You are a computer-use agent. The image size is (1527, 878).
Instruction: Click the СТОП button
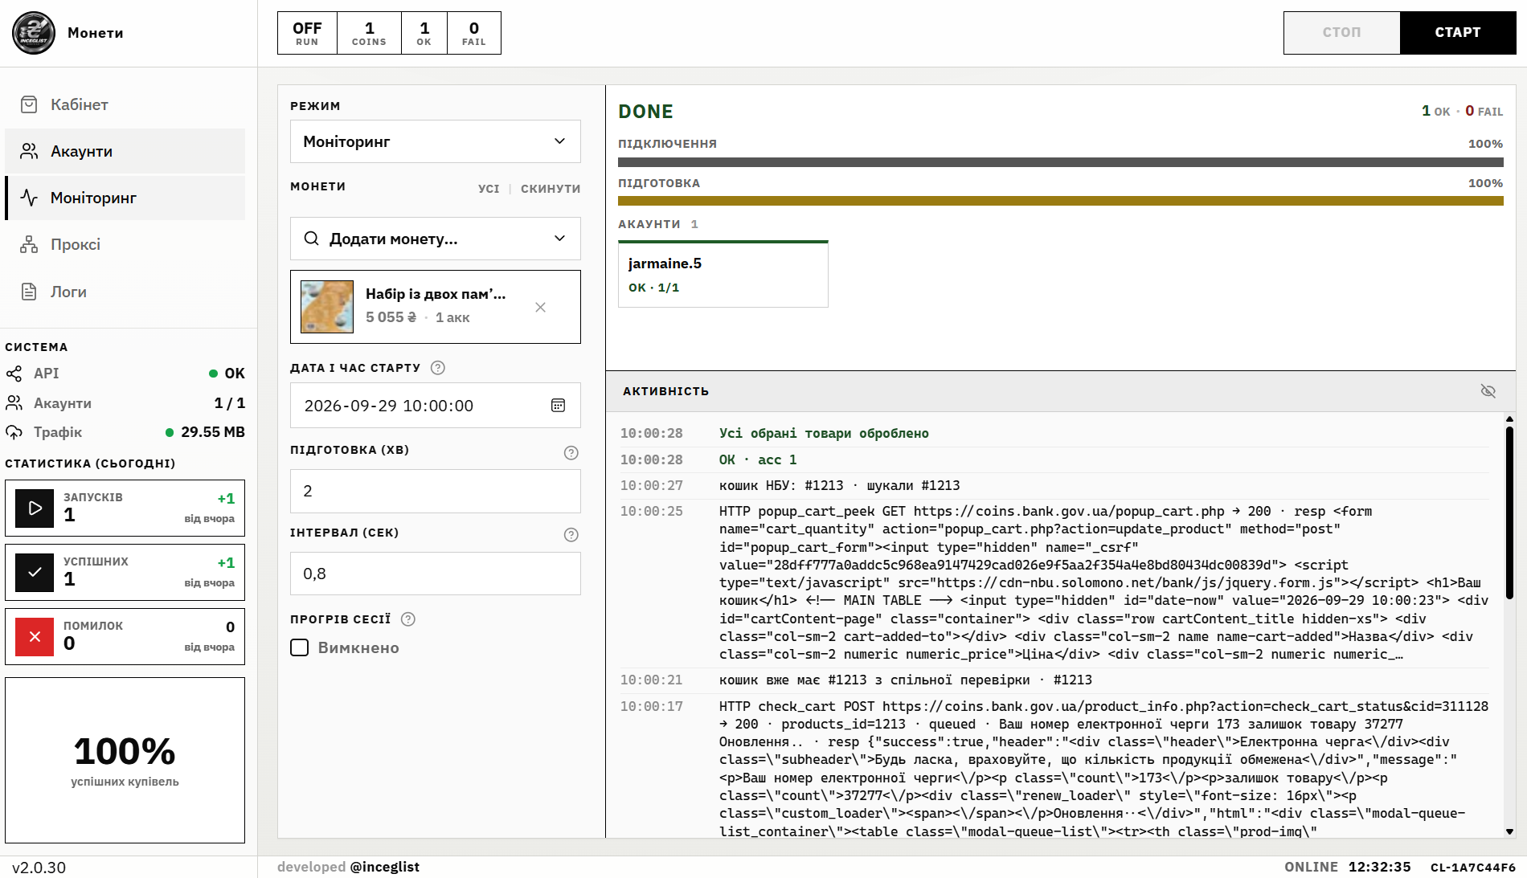[x=1341, y=33]
